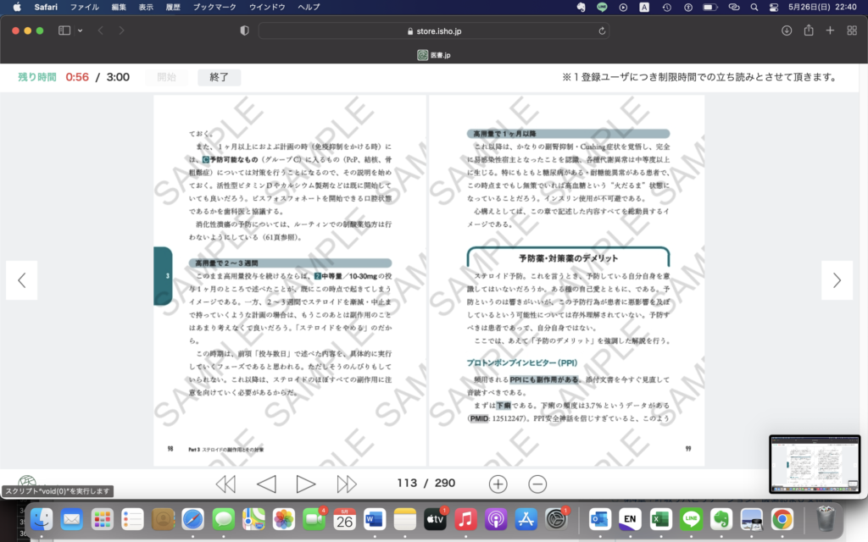This screenshot has height=542, width=868.
Task: Zoom out with the minus icon
Action: coord(537,484)
